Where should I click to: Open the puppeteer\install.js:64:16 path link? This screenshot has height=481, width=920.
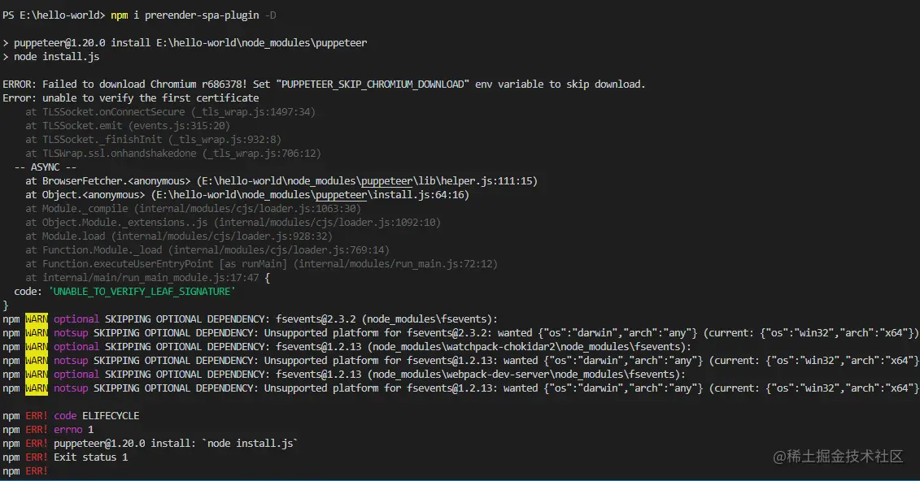[311, 195]
